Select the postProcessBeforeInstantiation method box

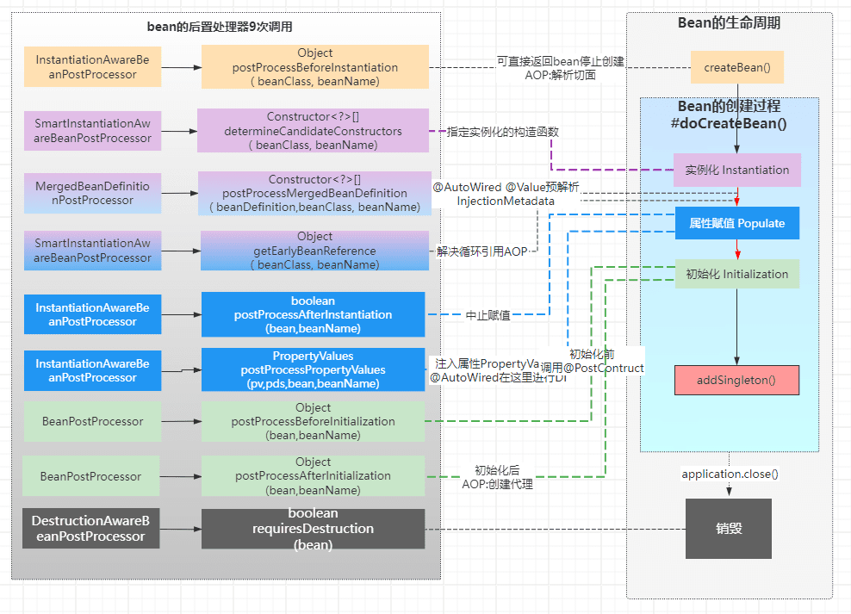[x=314, y=66]
